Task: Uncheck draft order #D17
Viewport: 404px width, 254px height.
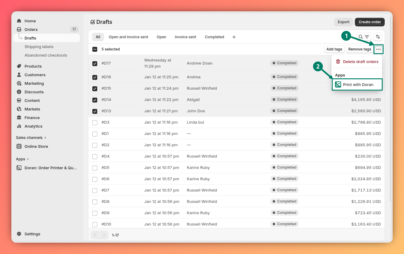Action: [95, 64]
